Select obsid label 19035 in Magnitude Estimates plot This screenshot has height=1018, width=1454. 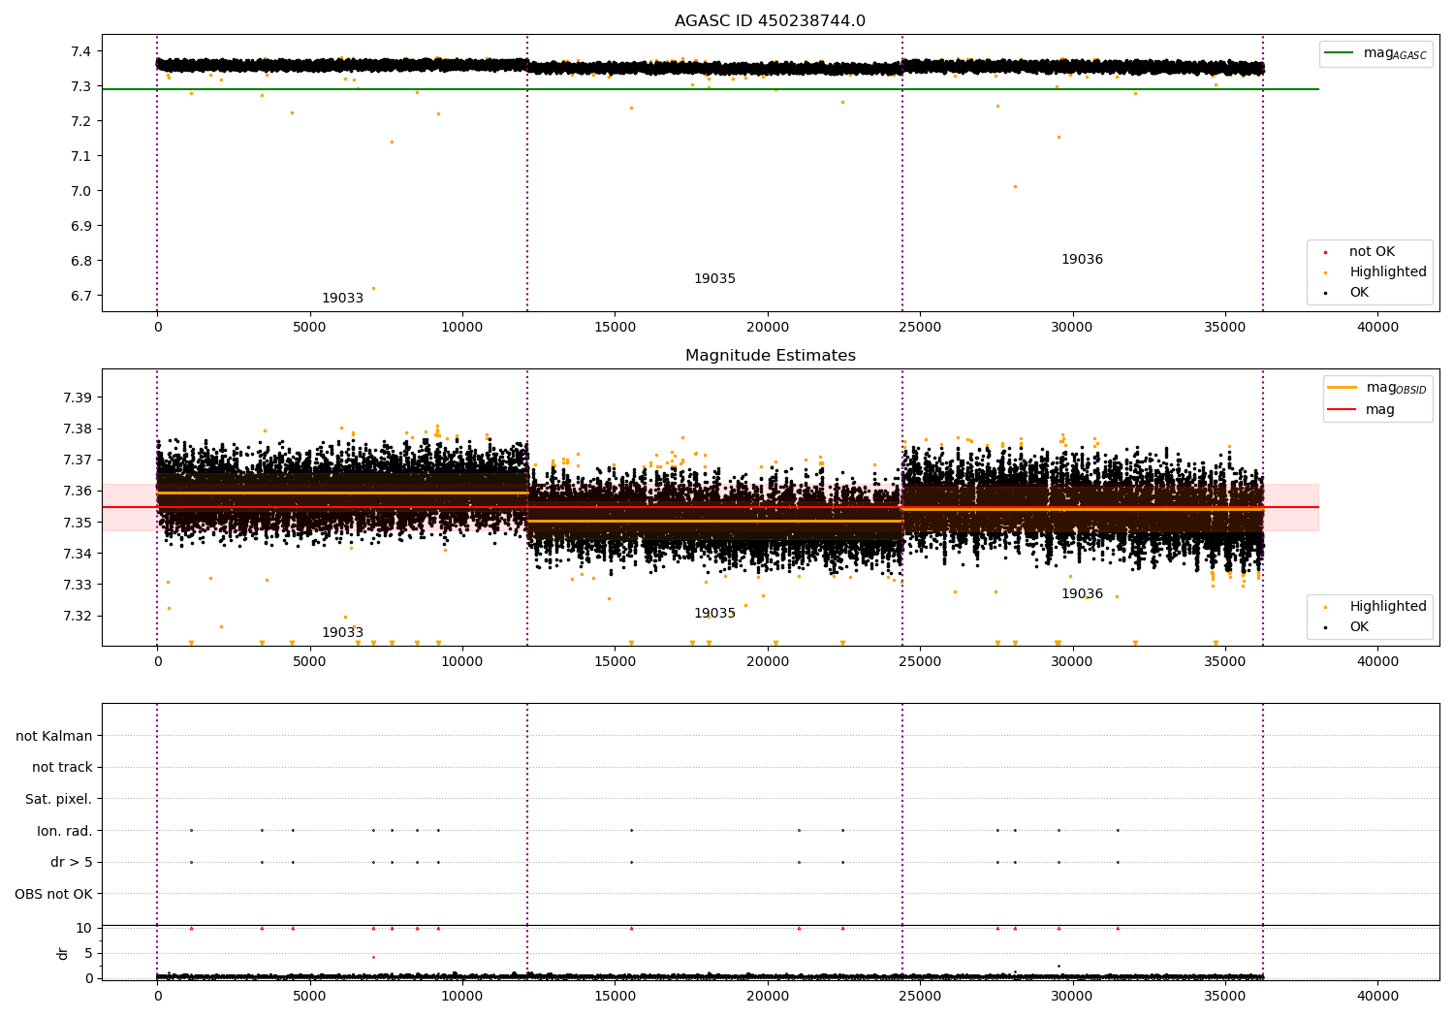pos(714,614)
